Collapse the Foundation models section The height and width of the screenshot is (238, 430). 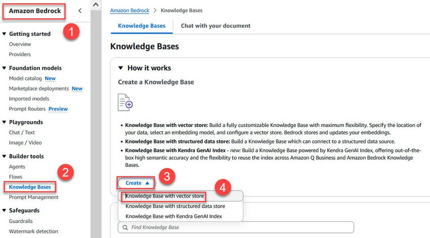(4, 68)
